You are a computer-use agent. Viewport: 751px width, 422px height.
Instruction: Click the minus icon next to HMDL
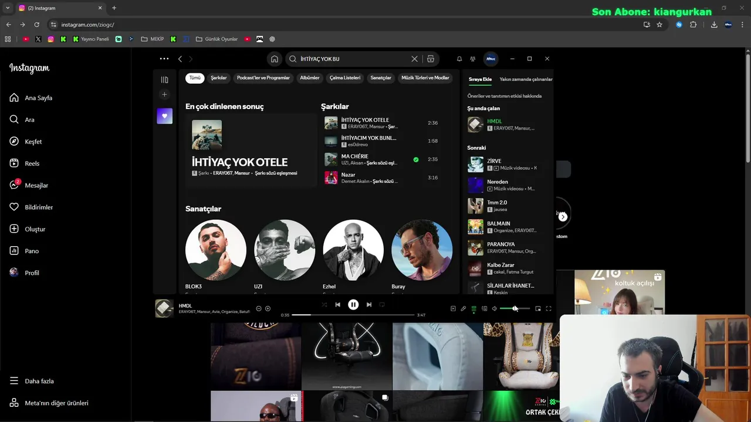click(259, 308)
